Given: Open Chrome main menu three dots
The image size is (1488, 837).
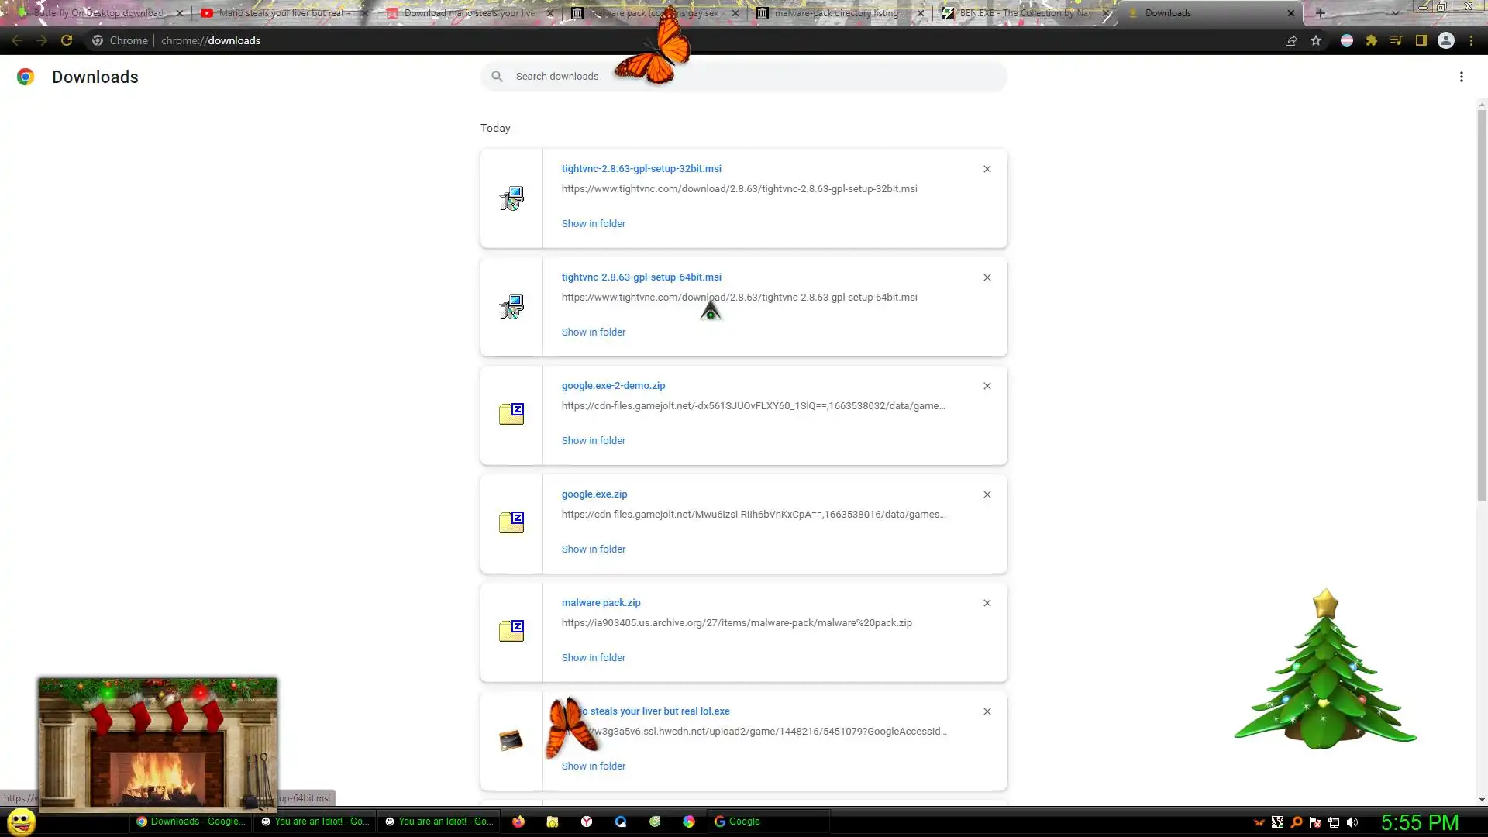Looking at the screenshot, I should (1471, 40).
